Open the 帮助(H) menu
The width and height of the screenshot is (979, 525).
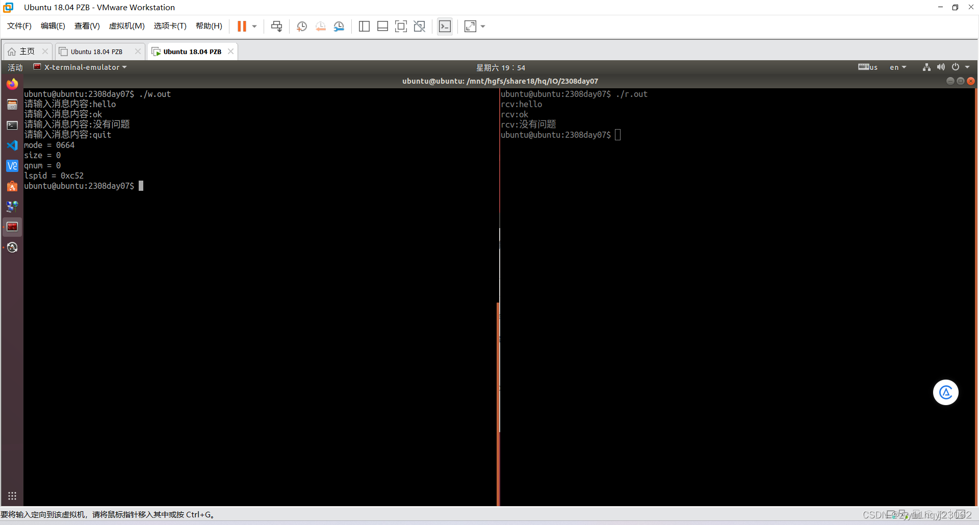pos(209,26)
